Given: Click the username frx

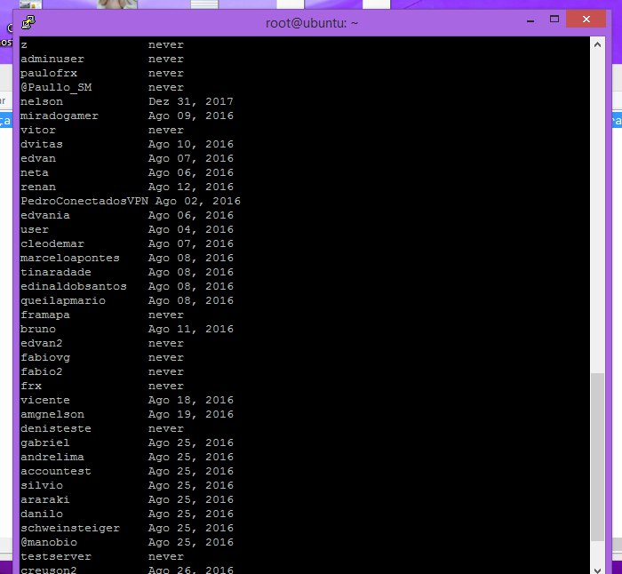Looking at the screenshot, I should tap(31, 386).
